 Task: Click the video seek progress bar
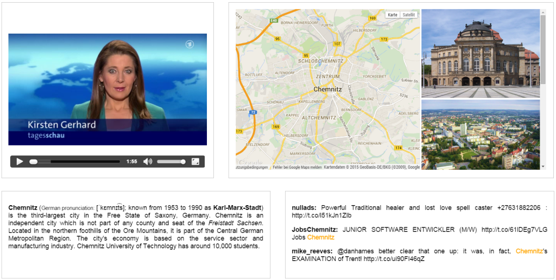76,162
